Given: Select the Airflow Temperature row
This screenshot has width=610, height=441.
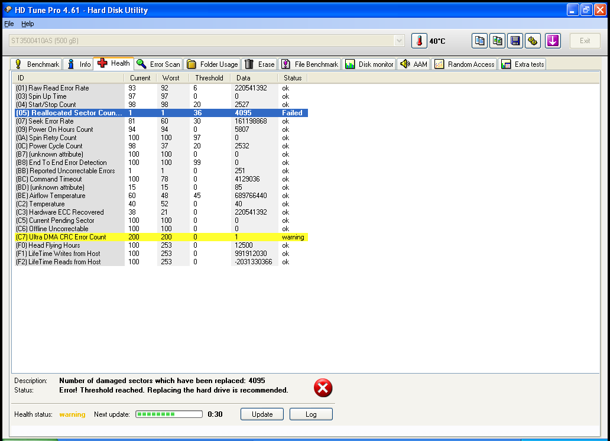Looking at the screenshot, I should pyautogui.click(x=161, y=196).
